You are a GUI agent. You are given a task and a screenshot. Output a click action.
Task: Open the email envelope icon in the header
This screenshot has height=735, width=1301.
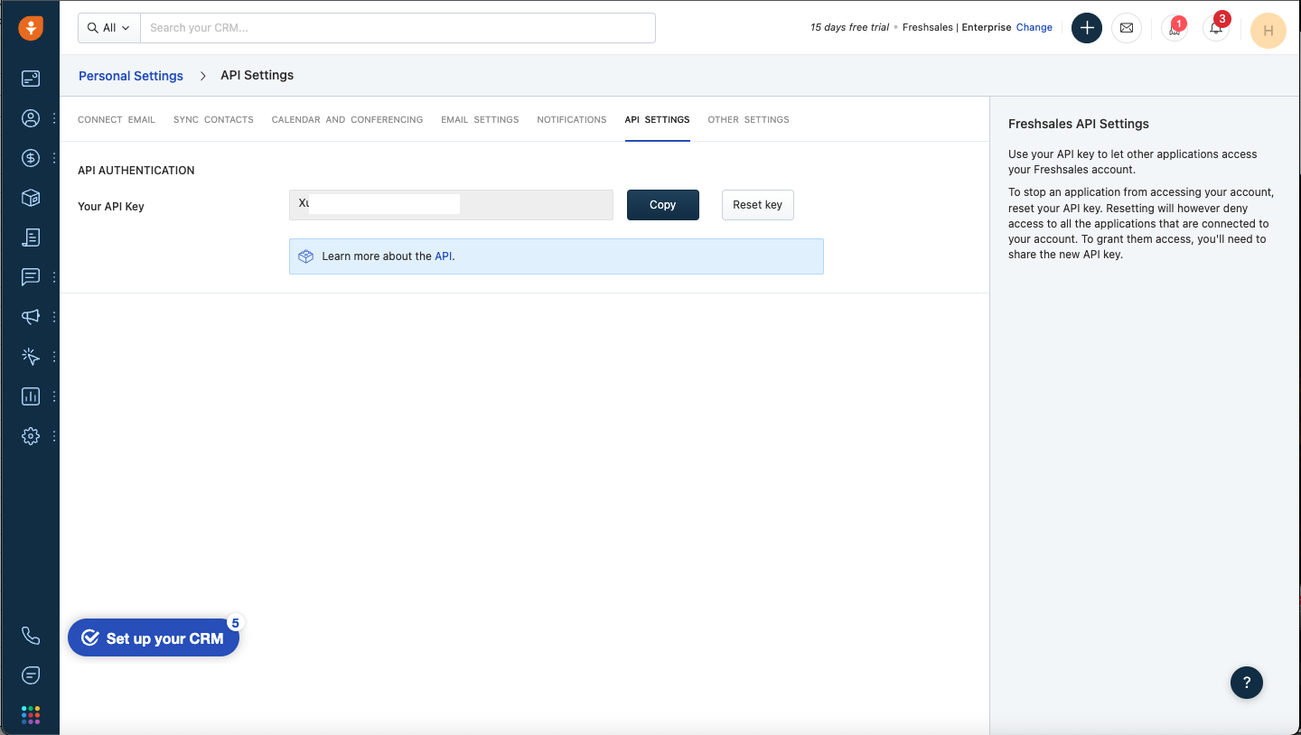(1127, 28)
